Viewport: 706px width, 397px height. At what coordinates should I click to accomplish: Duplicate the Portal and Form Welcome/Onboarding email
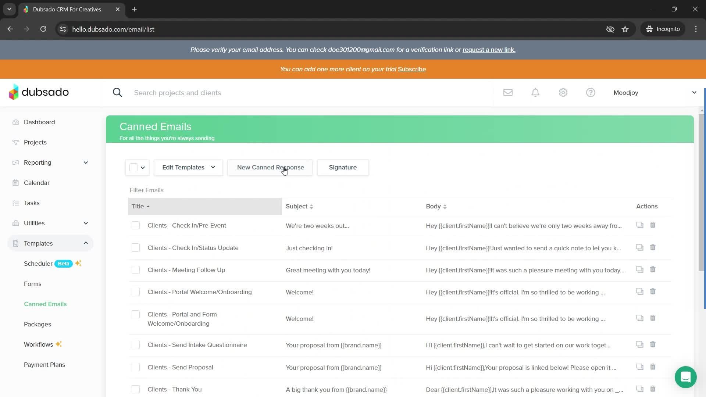[x=640, y=318]
